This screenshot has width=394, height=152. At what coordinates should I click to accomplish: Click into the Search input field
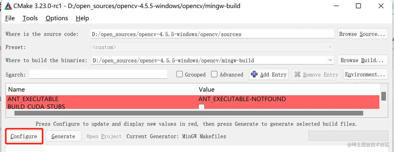tap(98, 74)
